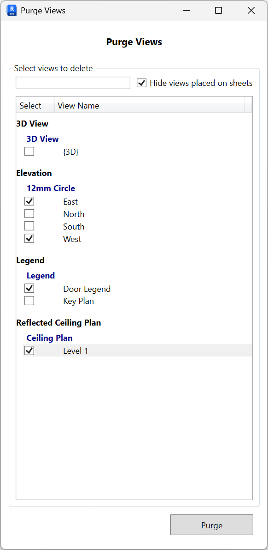
Task: Check the {3D} view checkbox
Action: click(x=29, y=151)
